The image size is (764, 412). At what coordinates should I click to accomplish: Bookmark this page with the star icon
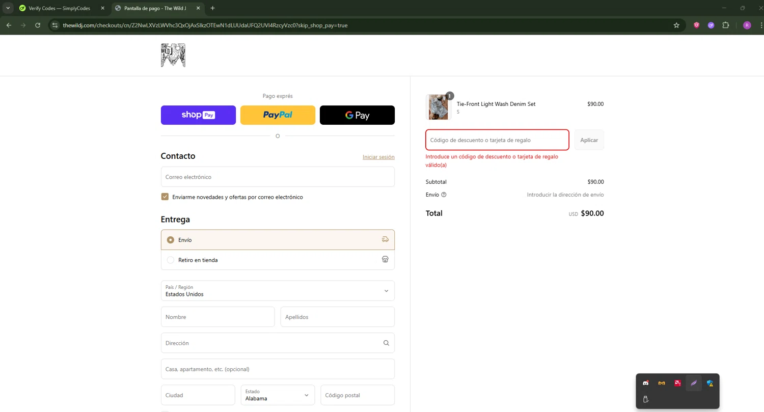coord(676,25)
